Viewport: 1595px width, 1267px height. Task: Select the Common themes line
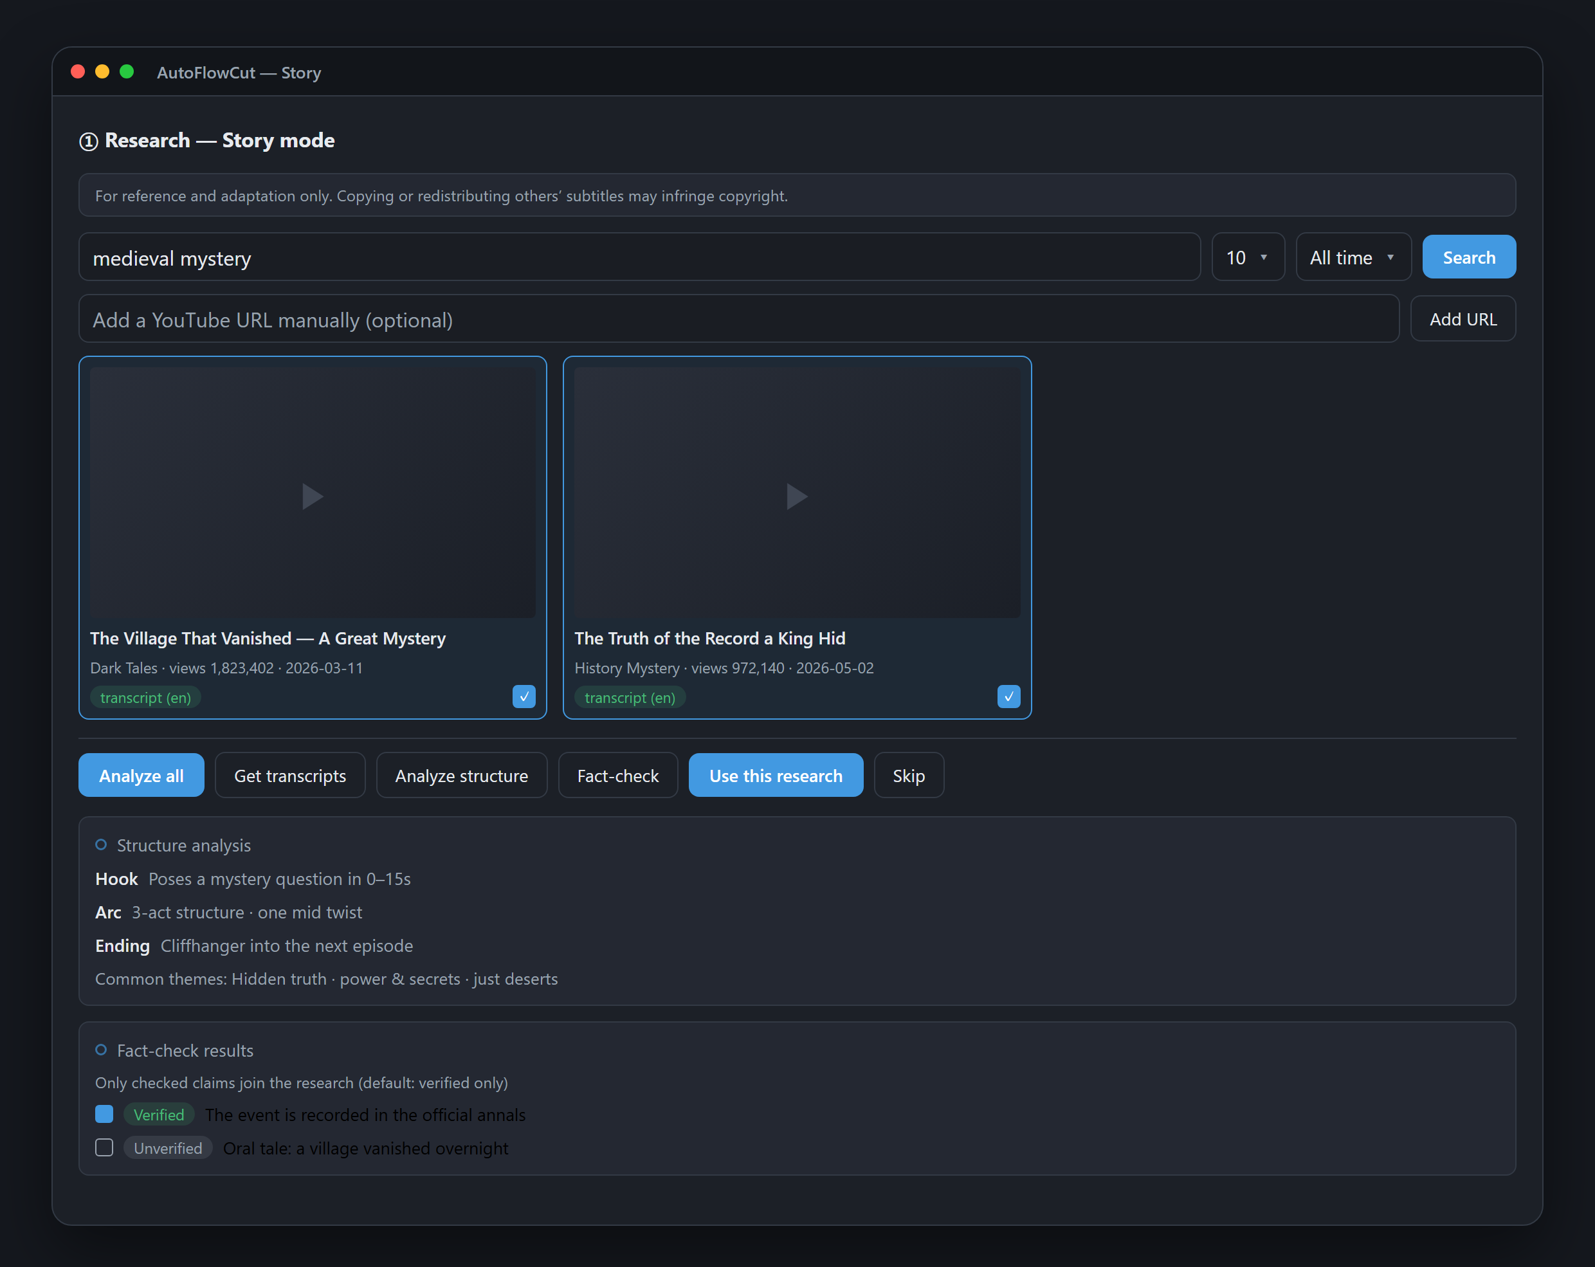point(326,978)
